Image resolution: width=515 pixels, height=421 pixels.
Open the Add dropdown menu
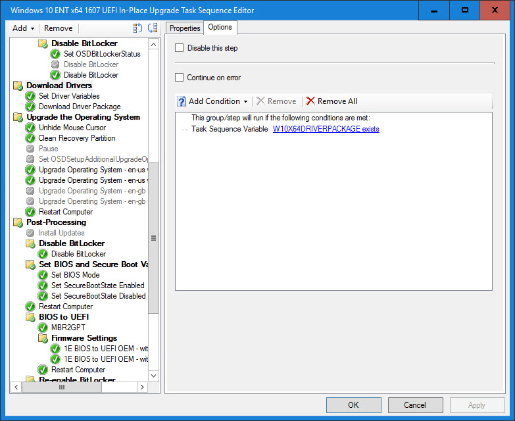coord(23,28)
